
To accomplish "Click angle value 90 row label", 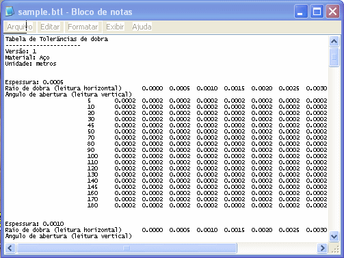I will coord(91,150).
